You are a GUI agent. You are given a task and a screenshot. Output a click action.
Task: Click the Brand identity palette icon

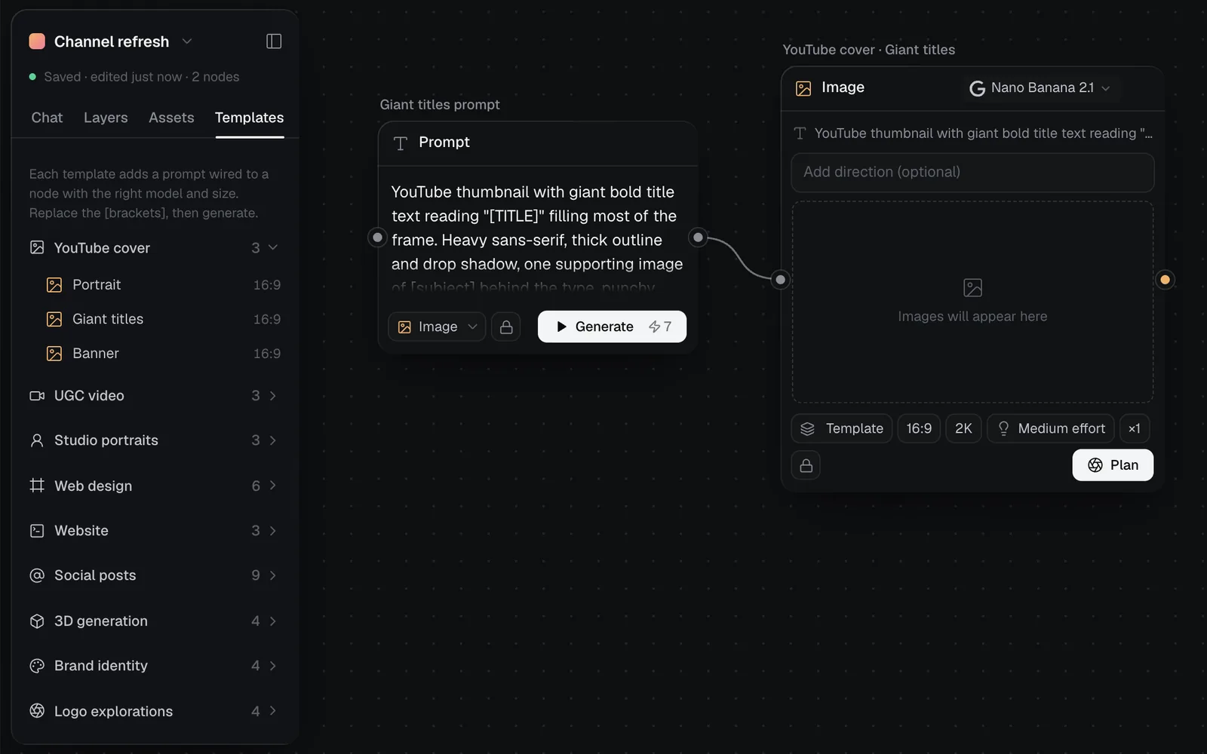coord(37,666)
